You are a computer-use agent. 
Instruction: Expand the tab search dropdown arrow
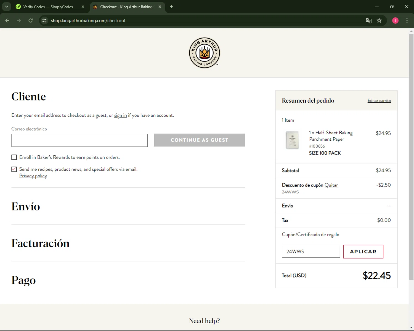[6, 7]
